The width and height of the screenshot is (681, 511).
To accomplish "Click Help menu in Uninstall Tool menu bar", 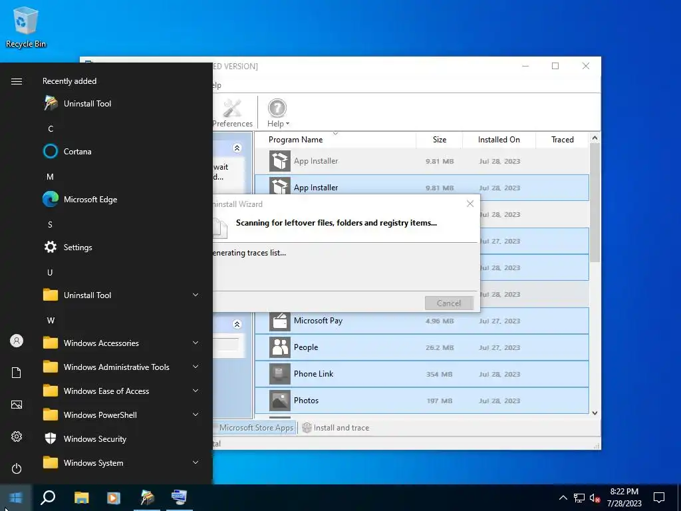I will pos(217,85).
